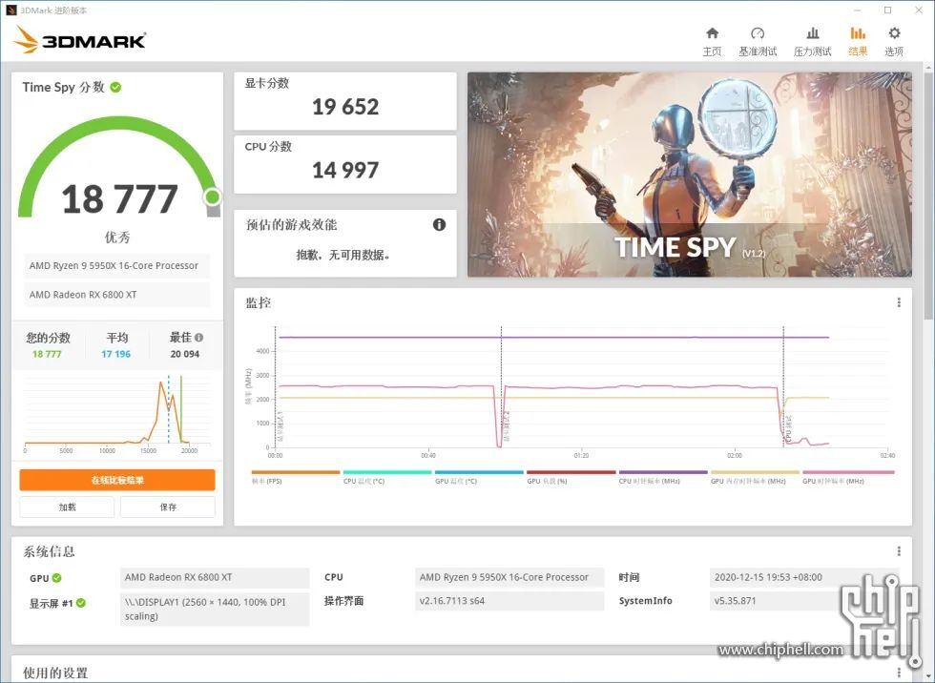The width and height of the screenshot is (935, 683).
Task: Click the 最佳 20 094 score
Action: tap(185, 354)
